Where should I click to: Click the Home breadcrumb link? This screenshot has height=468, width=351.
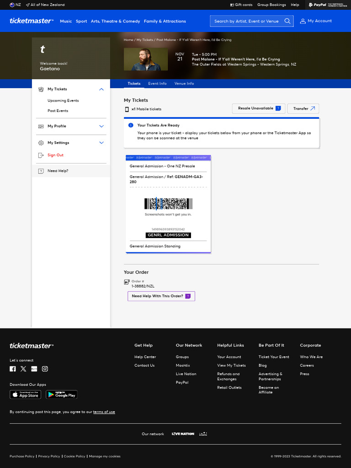pyautogui.click(x=128, y=40)
